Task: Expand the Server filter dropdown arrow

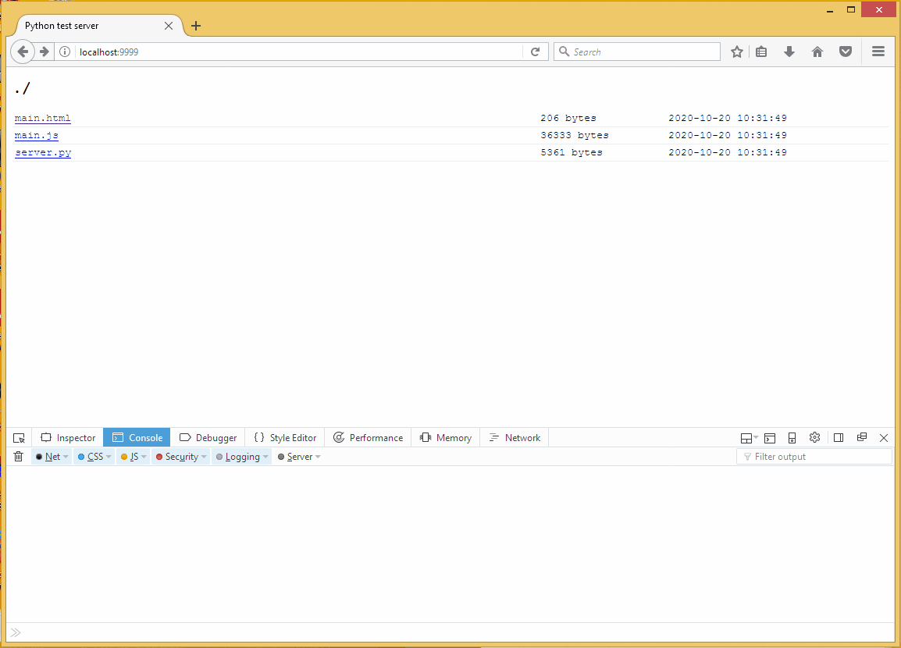Action: (x=318, y=457)
